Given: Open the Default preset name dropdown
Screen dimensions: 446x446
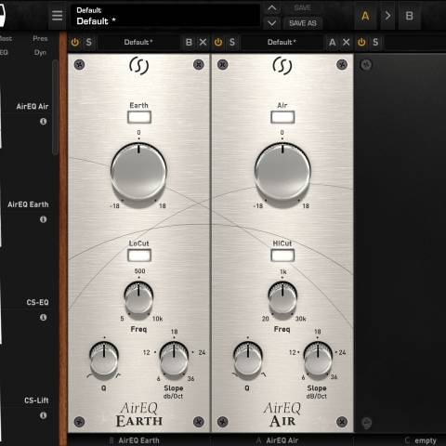Looking at the screenshot, I should [x=164, y=16].
